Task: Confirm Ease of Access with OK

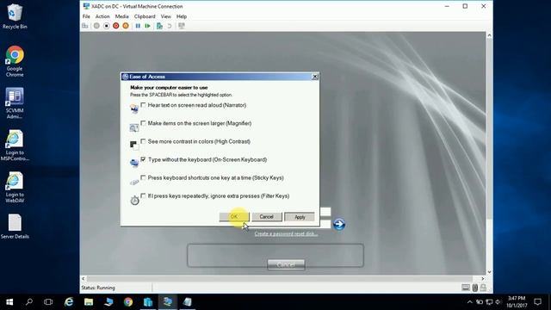Action: 234,217
